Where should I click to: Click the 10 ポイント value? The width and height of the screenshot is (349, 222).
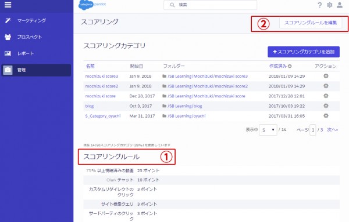tap(148, 180)
